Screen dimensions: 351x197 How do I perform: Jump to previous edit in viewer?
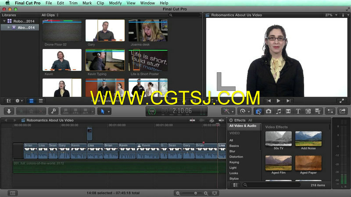269,101
